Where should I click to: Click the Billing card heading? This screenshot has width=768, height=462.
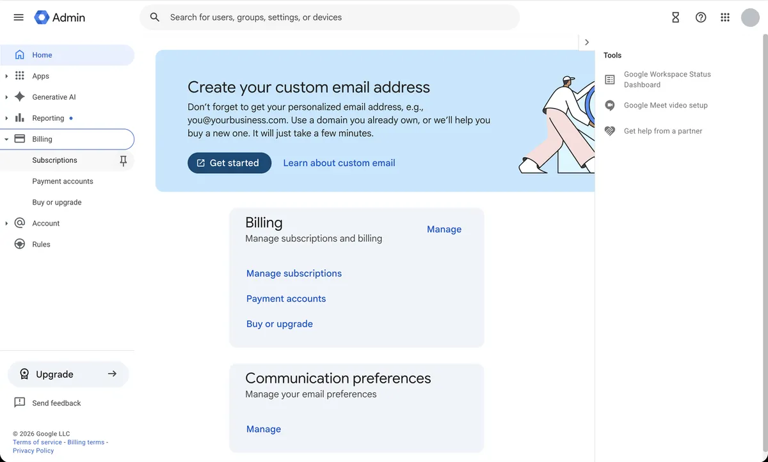264,222
